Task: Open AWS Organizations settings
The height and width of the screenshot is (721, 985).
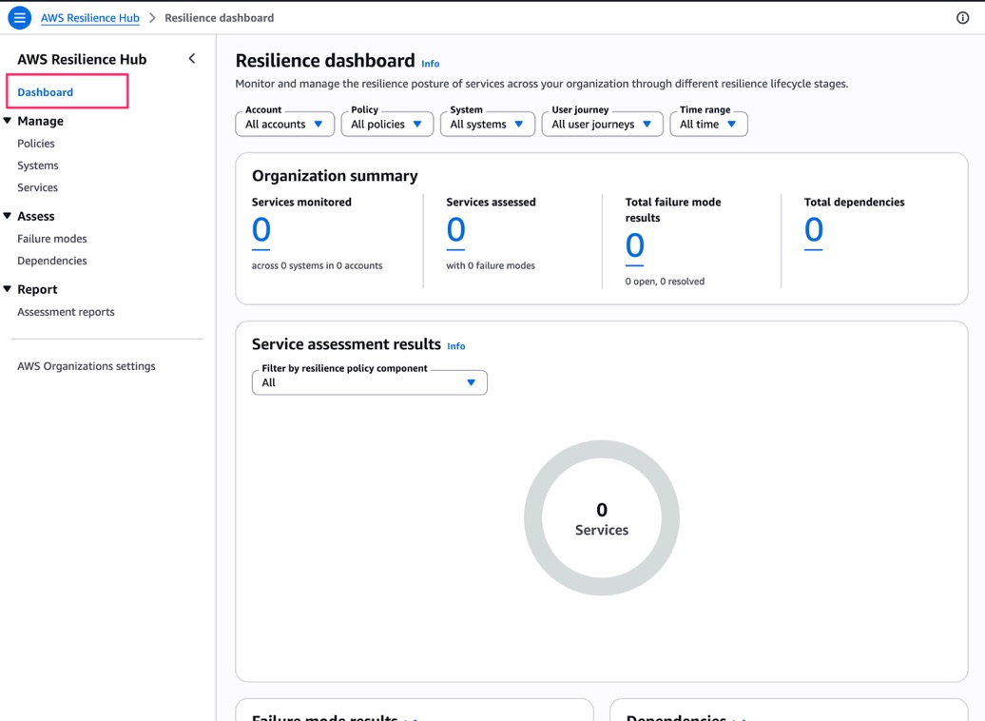Action: tap(87, 366)
